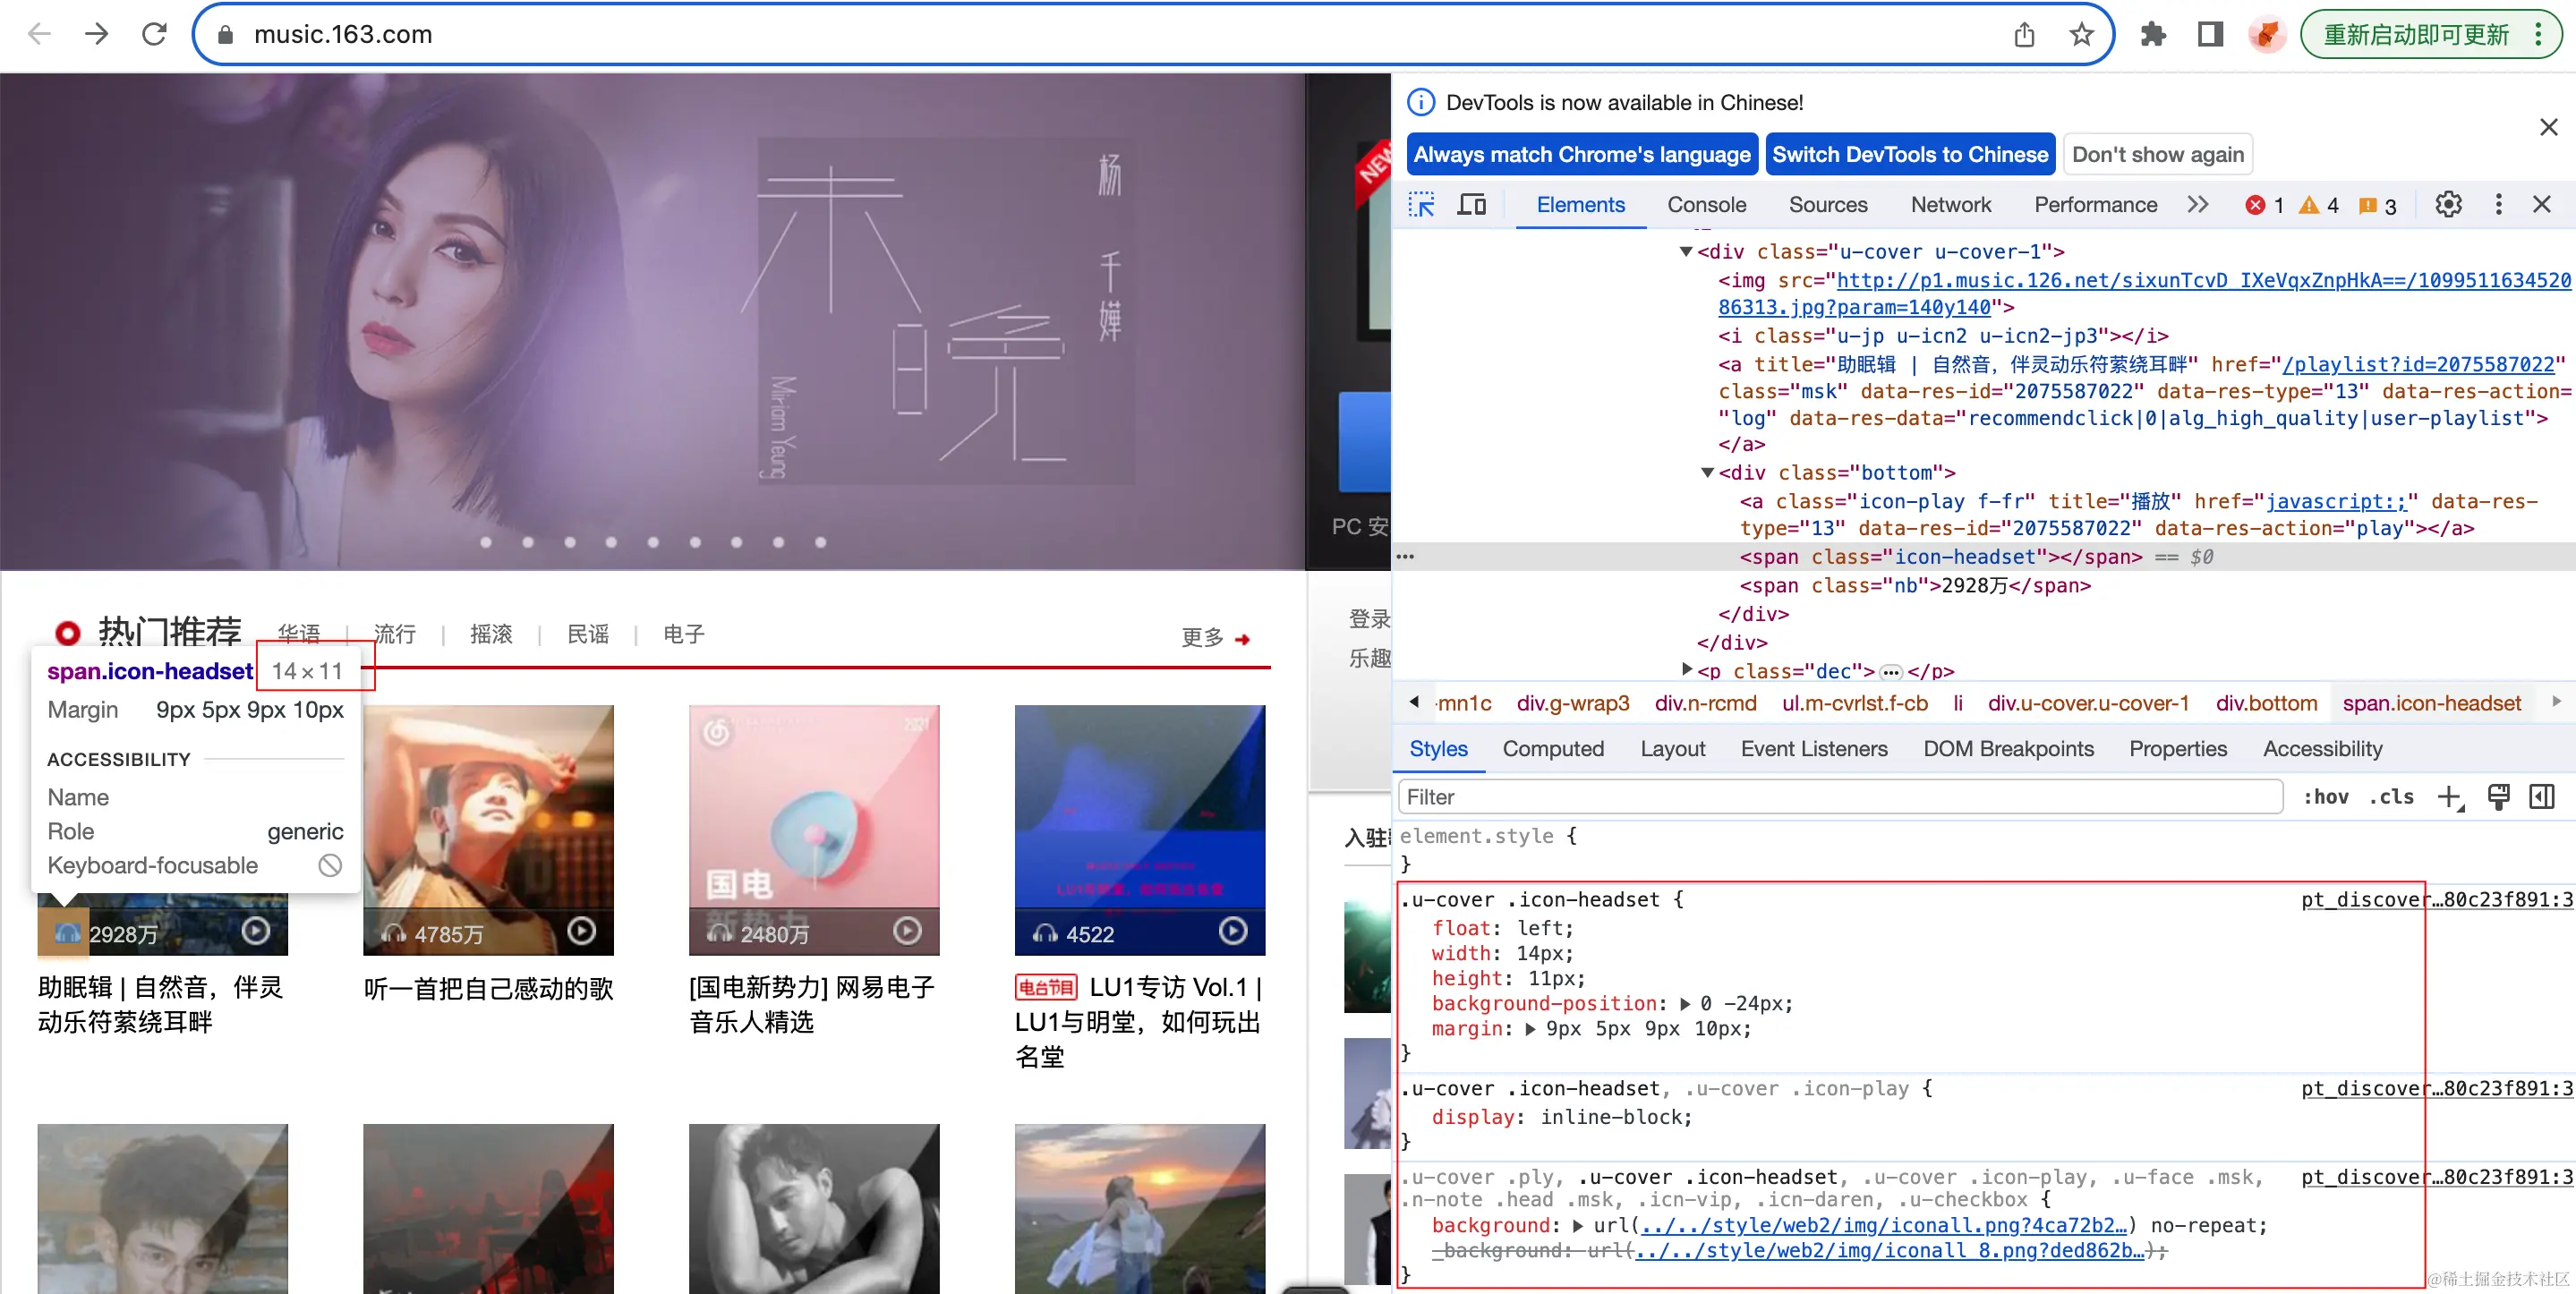Screen dimensions: 2576x1294
Task: Select the 民谣 category link
Action: coord(588,634)
